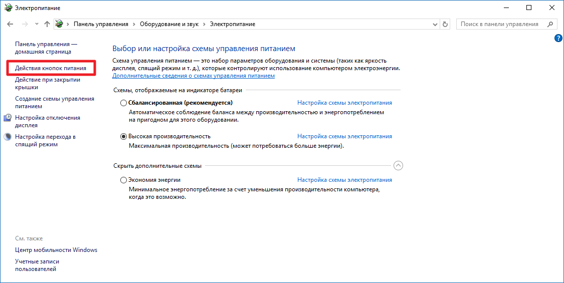
Task: Open the recent locations dropdown arrow
Action: coord(37,24)
